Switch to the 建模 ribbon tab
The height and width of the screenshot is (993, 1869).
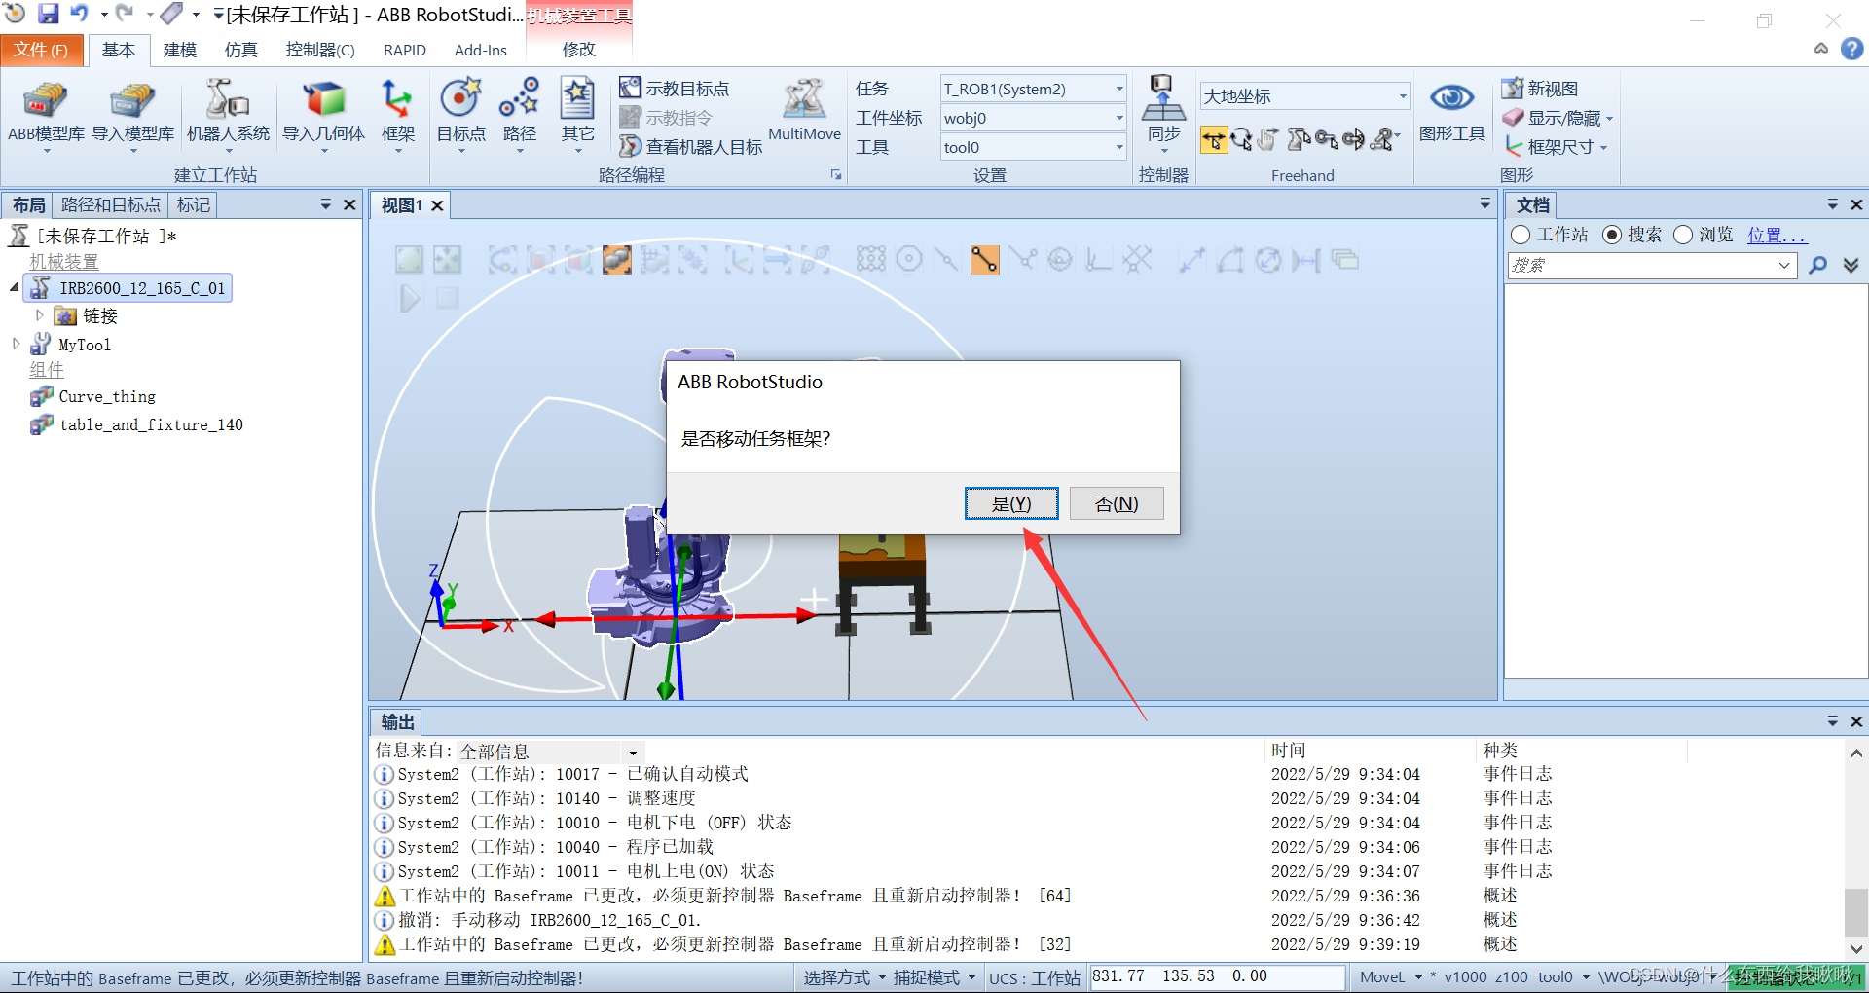(180, 50)
